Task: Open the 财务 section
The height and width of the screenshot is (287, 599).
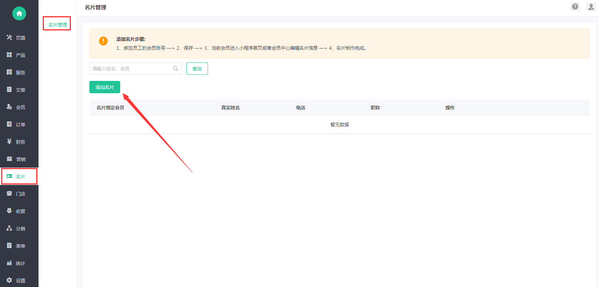Action: 19,142
